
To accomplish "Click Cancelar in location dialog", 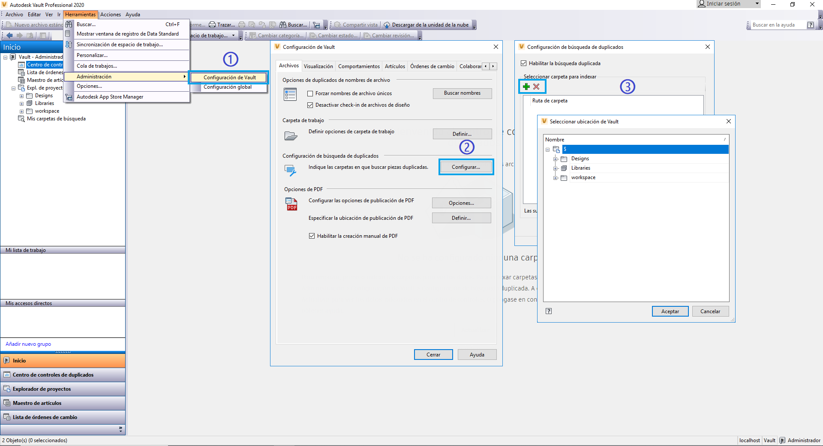I will 710,311.
